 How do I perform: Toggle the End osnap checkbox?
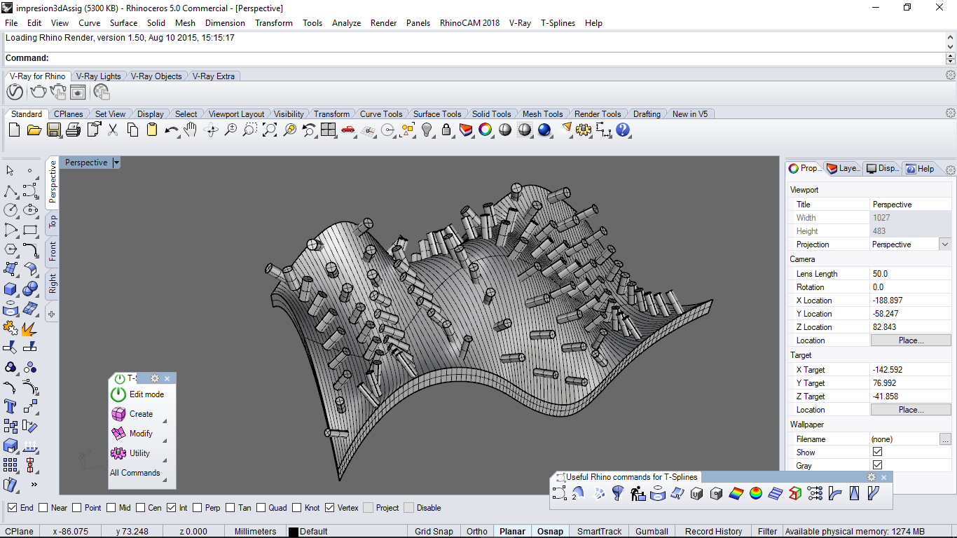click(12, 508)
